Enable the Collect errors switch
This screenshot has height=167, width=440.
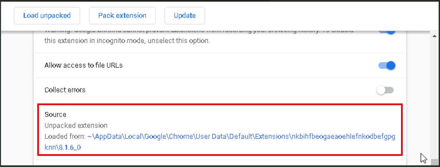pyautogui.click(x=385, y=90)
